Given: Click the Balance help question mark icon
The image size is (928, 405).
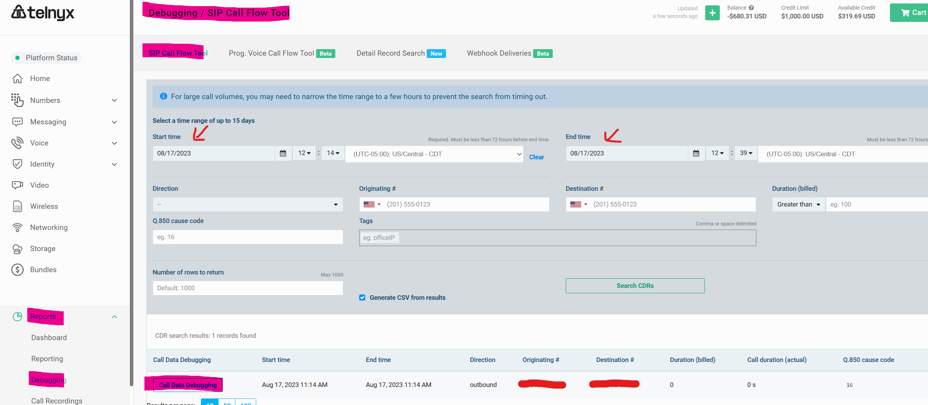Looking at the screenshot, I should pos(751,8).
